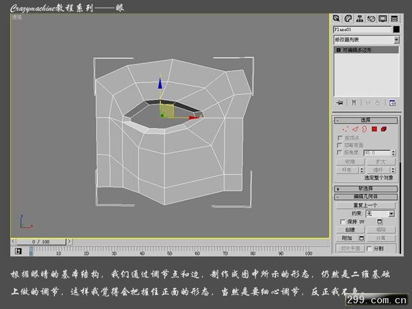The image size is (412, 309).
Task: Click the 环形 (Ring) button
Action: pyautogui.click(x=348, y=170)
